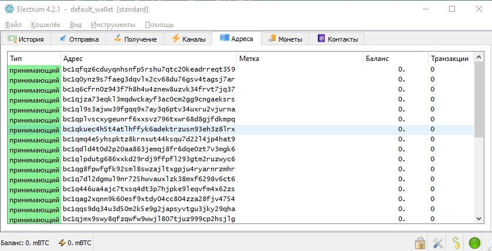Click balance value of bc1qfqz6cduy address row
The width and height of the screenshot is (492, 251).
click(x=402, y=69)
